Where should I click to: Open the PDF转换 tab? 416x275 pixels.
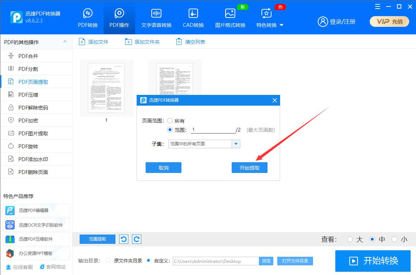tap(88, 18)
